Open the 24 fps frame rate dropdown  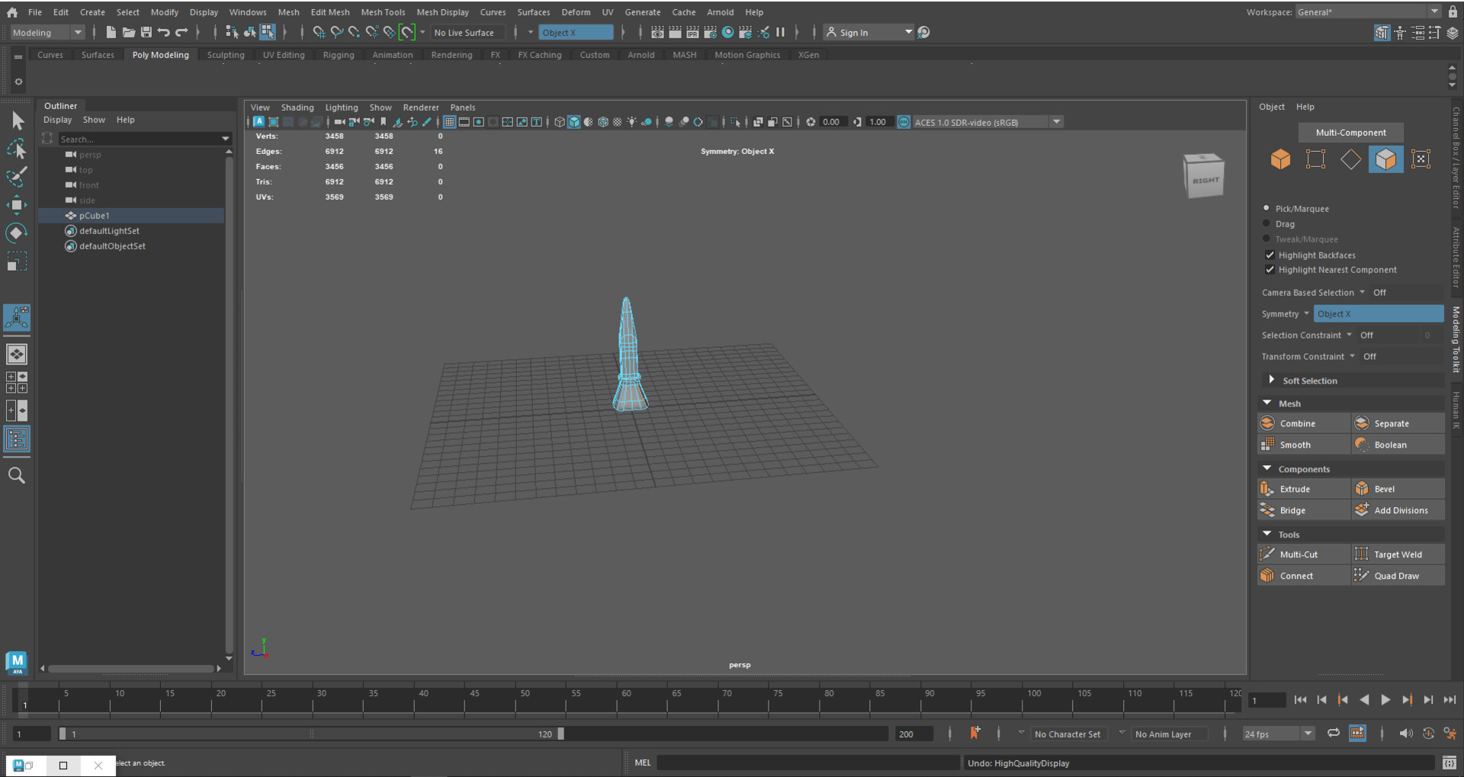[1307, 734]
